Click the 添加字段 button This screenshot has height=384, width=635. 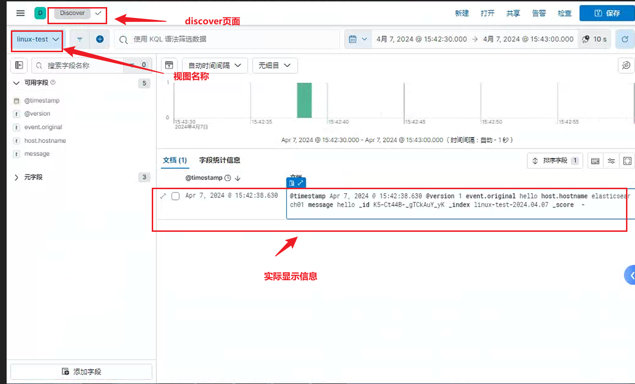coord(81,372)
